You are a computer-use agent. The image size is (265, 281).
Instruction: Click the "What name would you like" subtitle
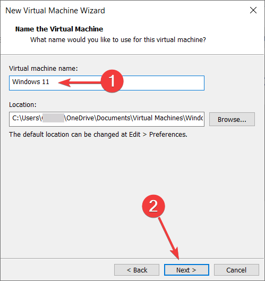click(x=118, y=39)
